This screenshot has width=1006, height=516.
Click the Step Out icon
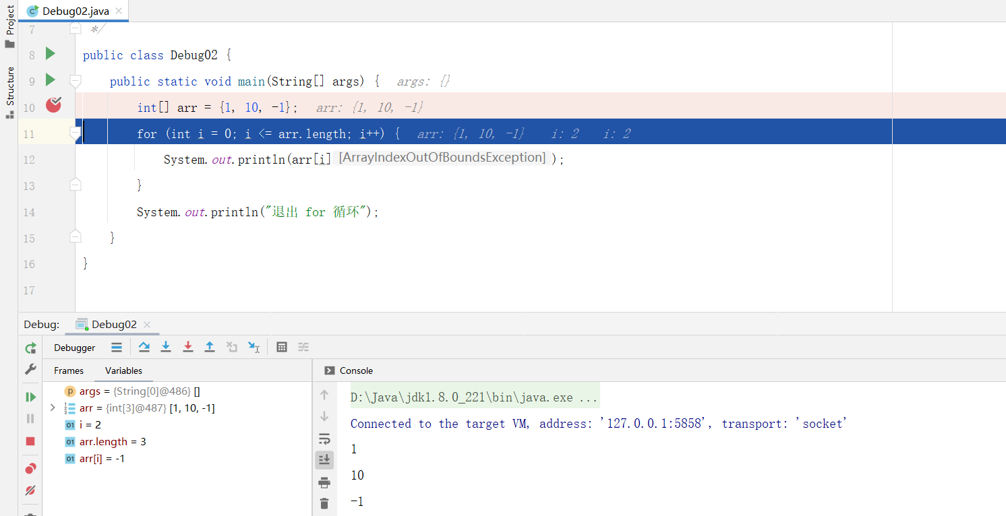[210, 347]
